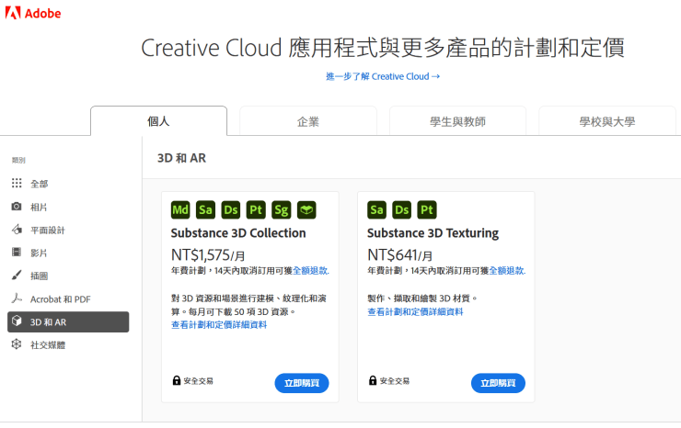Select 全部 category in sidebar
The image size is (681, 428).
pos(68,184)
